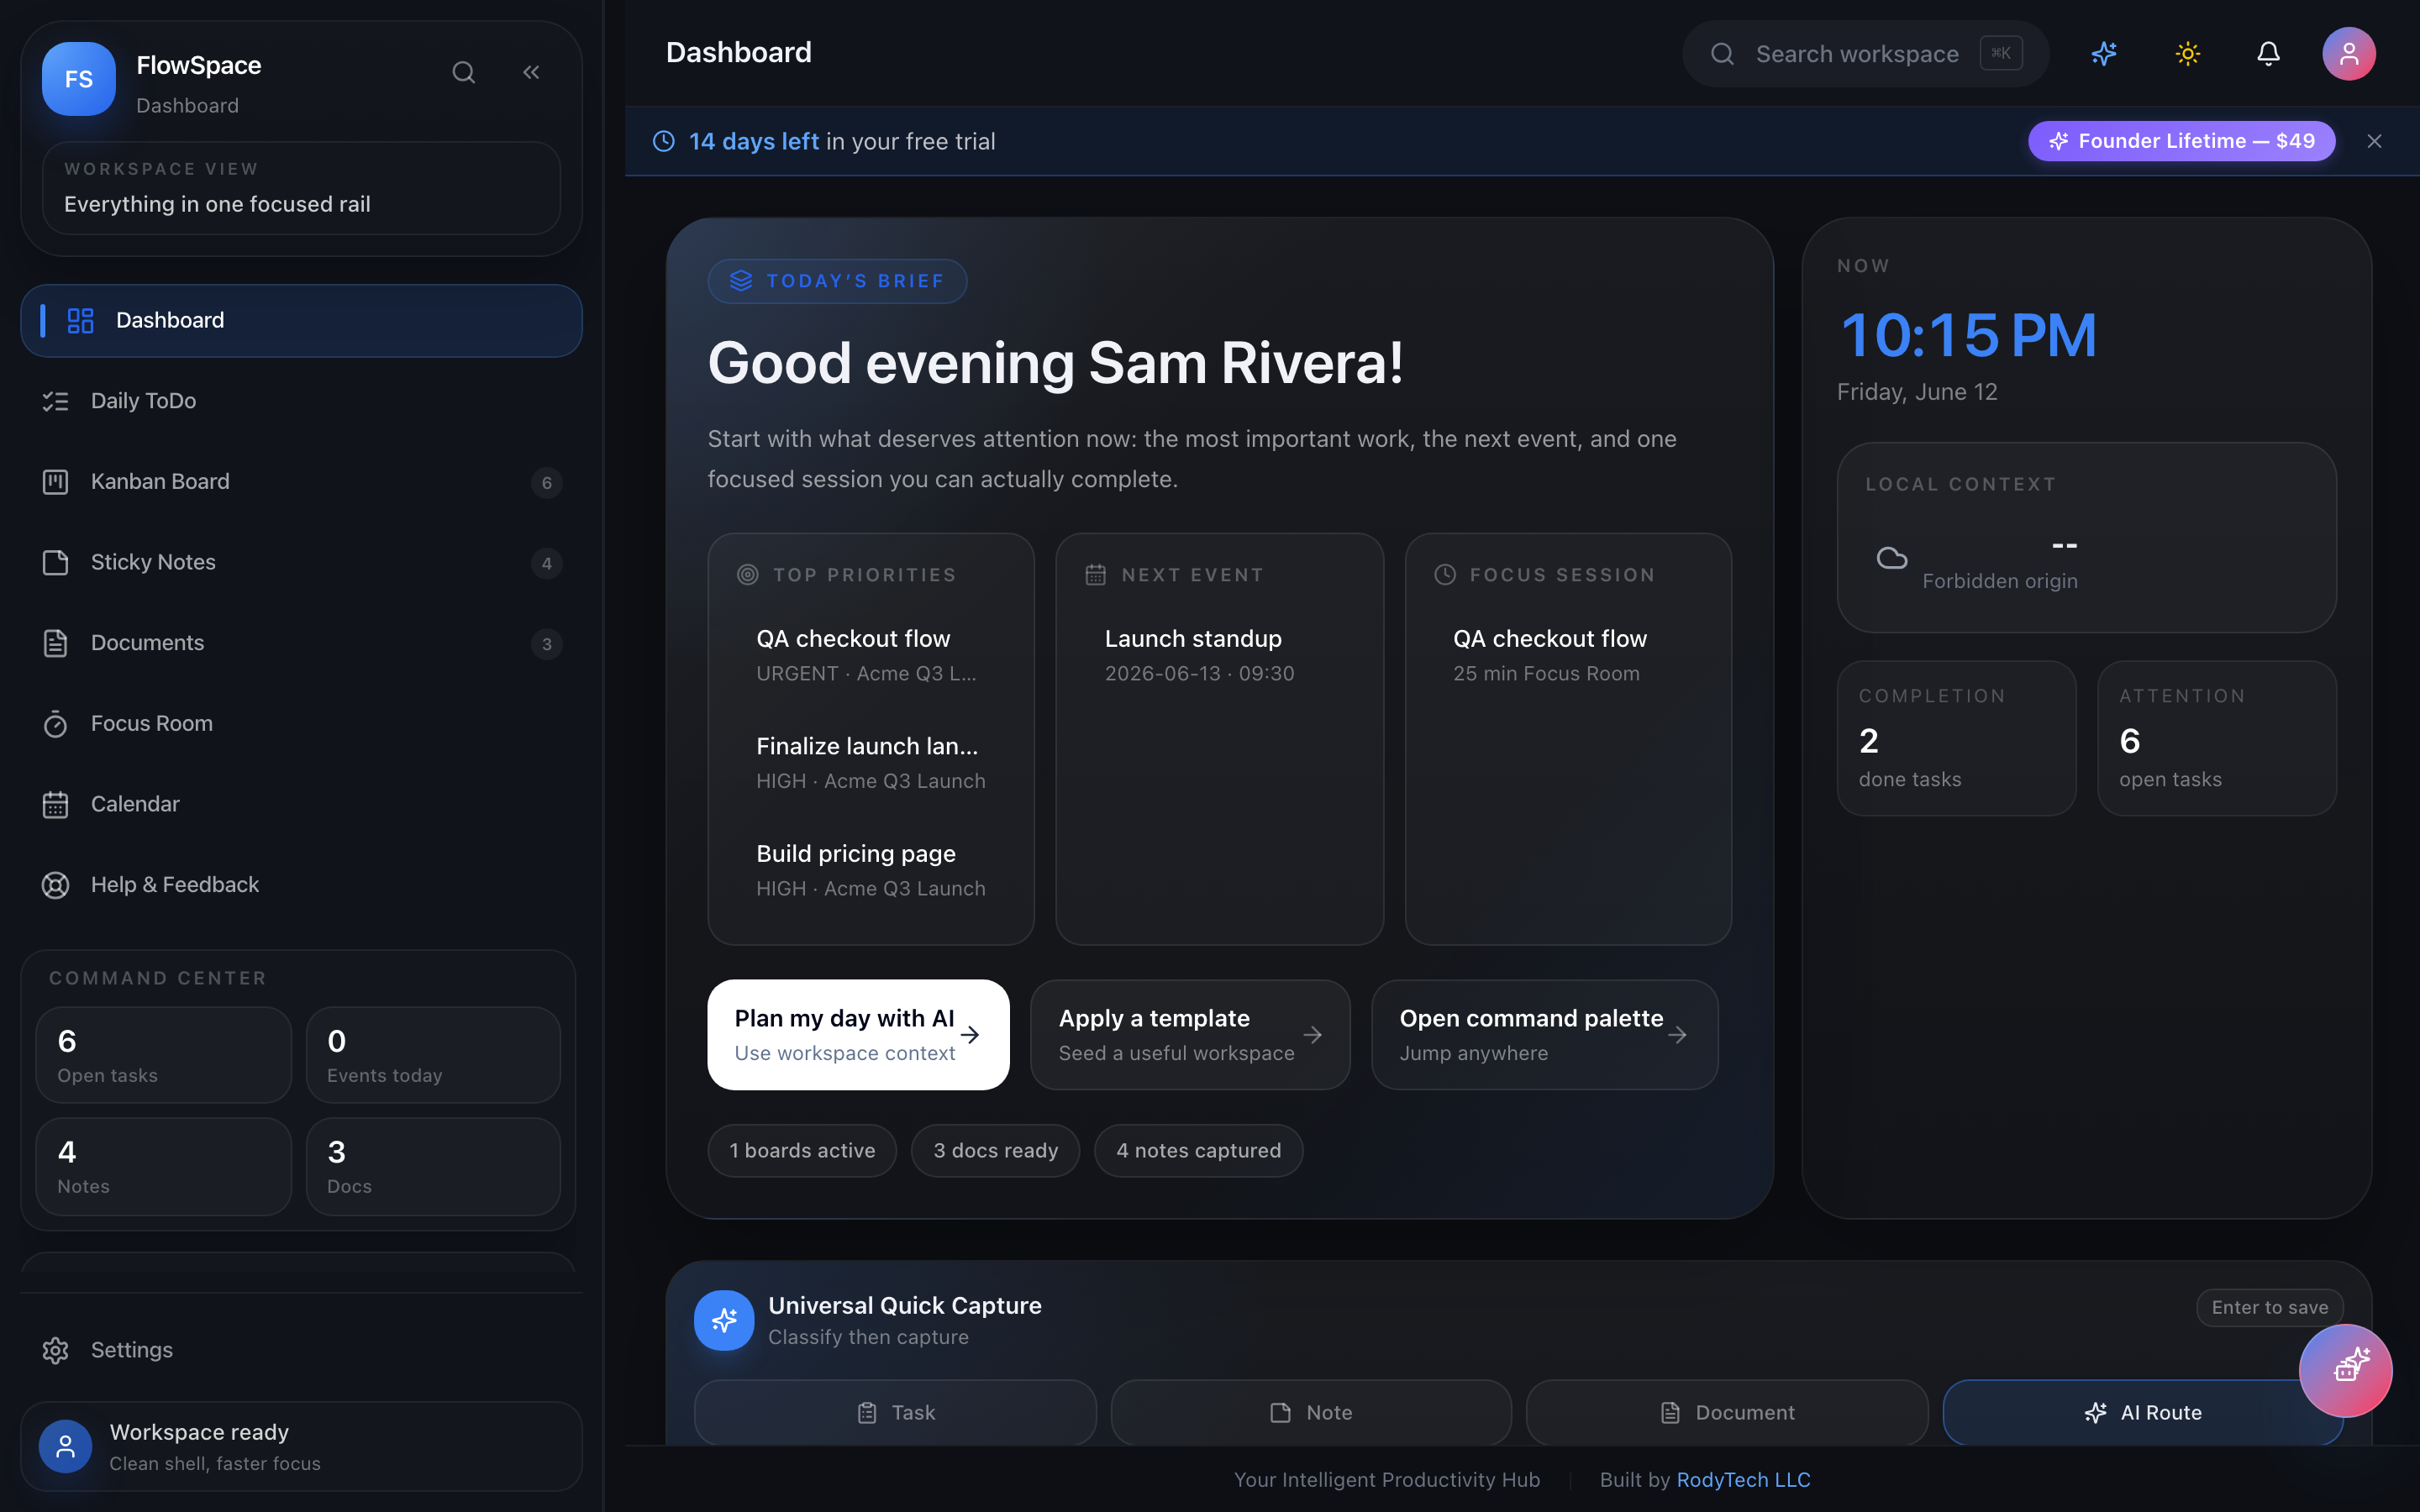Click Open command palette button

(1544, 1034)
